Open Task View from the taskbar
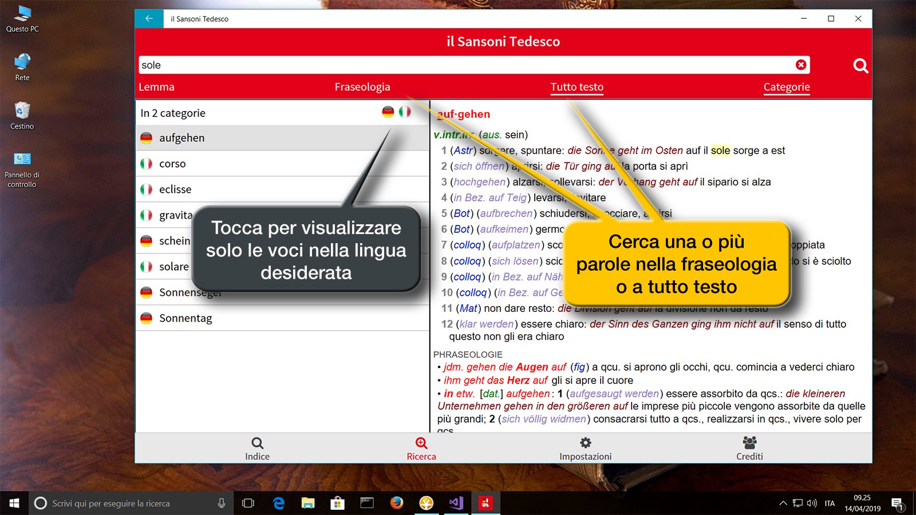The height and width of the screenshot is (515, 916). click(248, 503)
